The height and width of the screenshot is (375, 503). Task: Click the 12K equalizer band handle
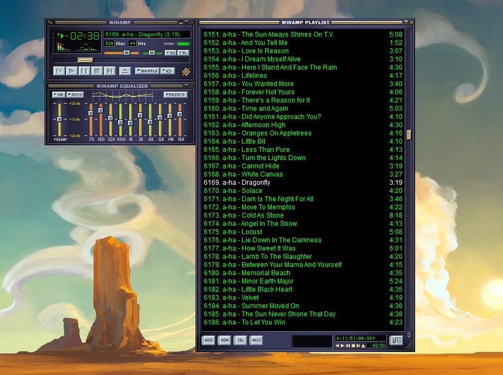(160, 118)
